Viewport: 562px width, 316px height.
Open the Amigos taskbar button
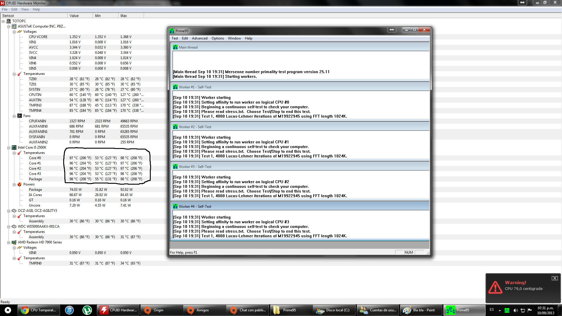(205, 310)
